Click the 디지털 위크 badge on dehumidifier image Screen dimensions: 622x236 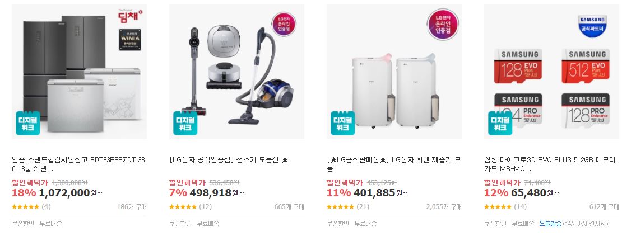pos(343,122)
